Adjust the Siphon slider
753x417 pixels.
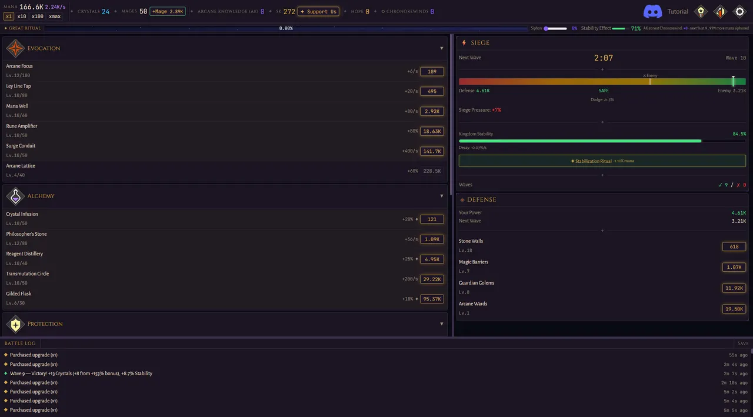(x=555, y=28)
